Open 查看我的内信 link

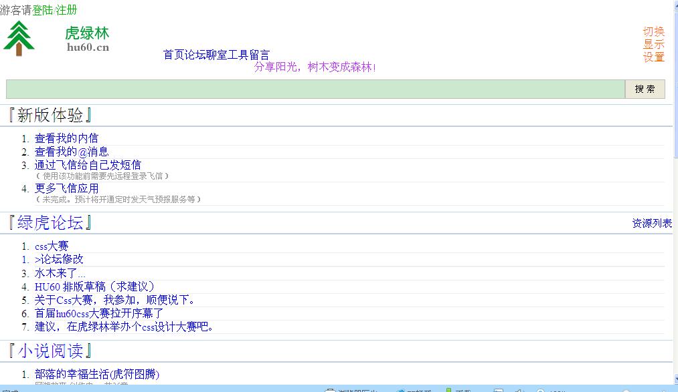click(66, 138)
